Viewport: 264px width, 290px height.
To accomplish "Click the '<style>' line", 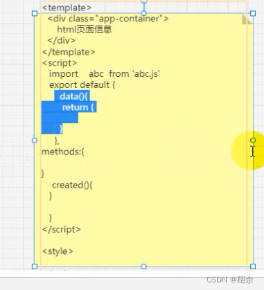I will [x=58, y=251].
